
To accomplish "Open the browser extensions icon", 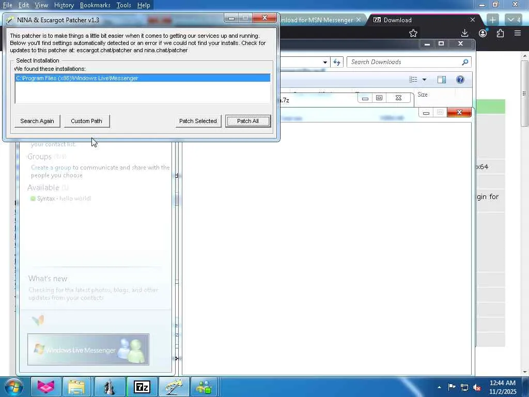I will [x=500, y=33].
